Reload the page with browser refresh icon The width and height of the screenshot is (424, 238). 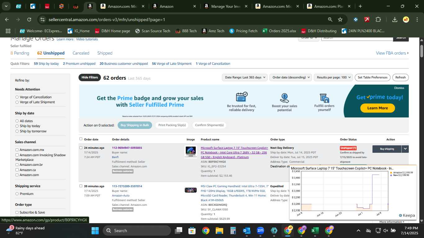(29, 20)
